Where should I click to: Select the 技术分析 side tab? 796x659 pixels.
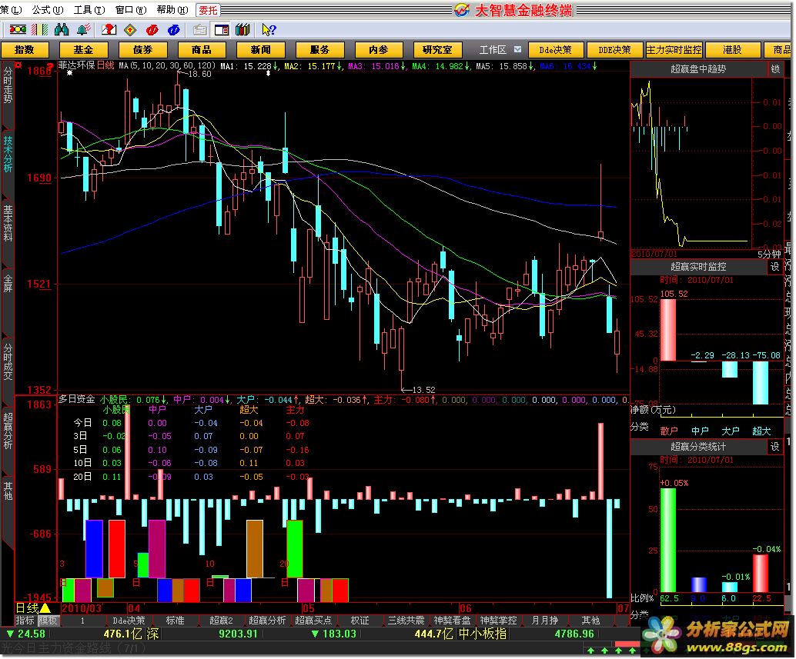click(x=8, y=153)
